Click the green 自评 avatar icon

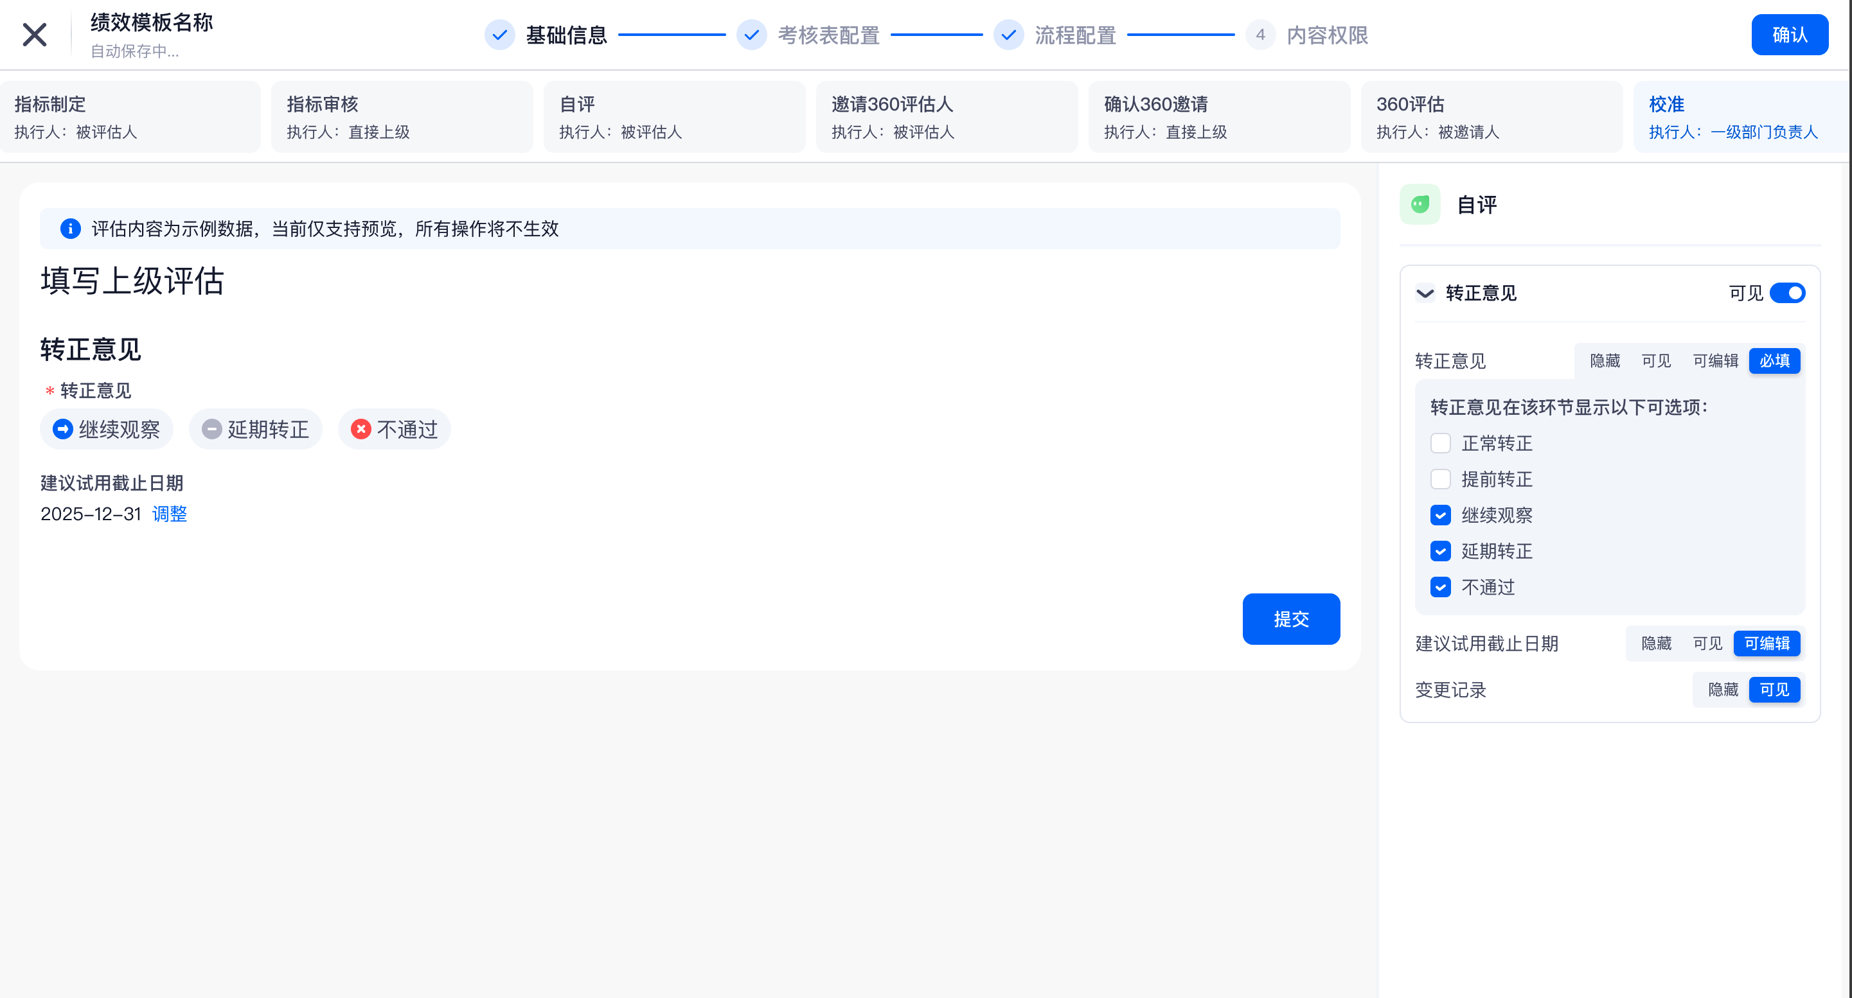(x=1419, y=205)
